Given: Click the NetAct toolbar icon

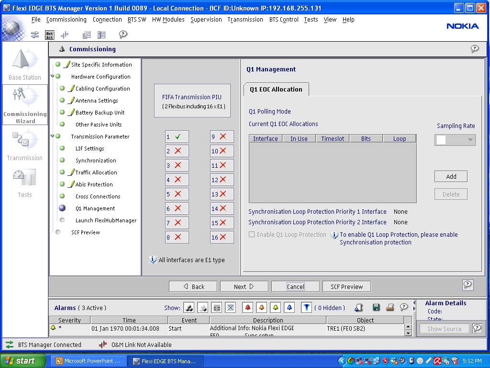Looking at the screenshot, I should point(50,34).
